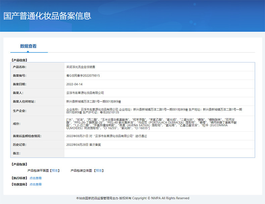Image resolution: width=265 pixels, height=204 pixels.
Task: Click the 备案人 company name value
Action: [x=85, y=93]
